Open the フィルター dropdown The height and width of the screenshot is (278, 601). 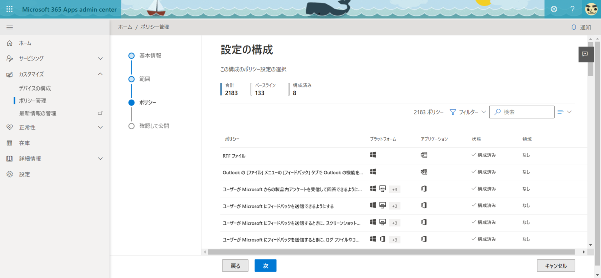point(467,112)
